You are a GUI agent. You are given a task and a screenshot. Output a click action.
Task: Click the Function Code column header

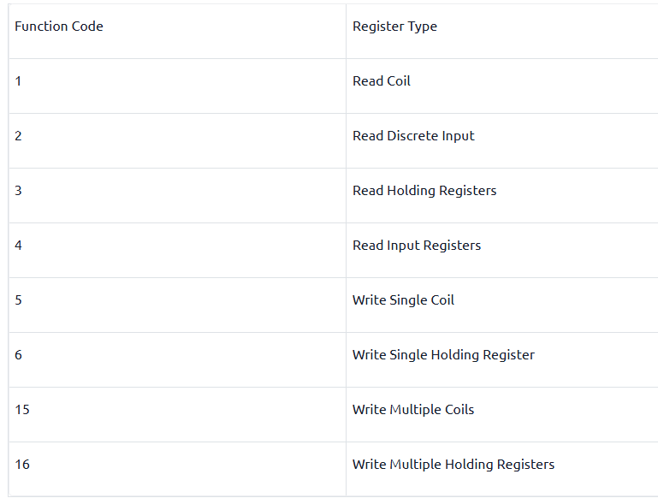point(59,27)
